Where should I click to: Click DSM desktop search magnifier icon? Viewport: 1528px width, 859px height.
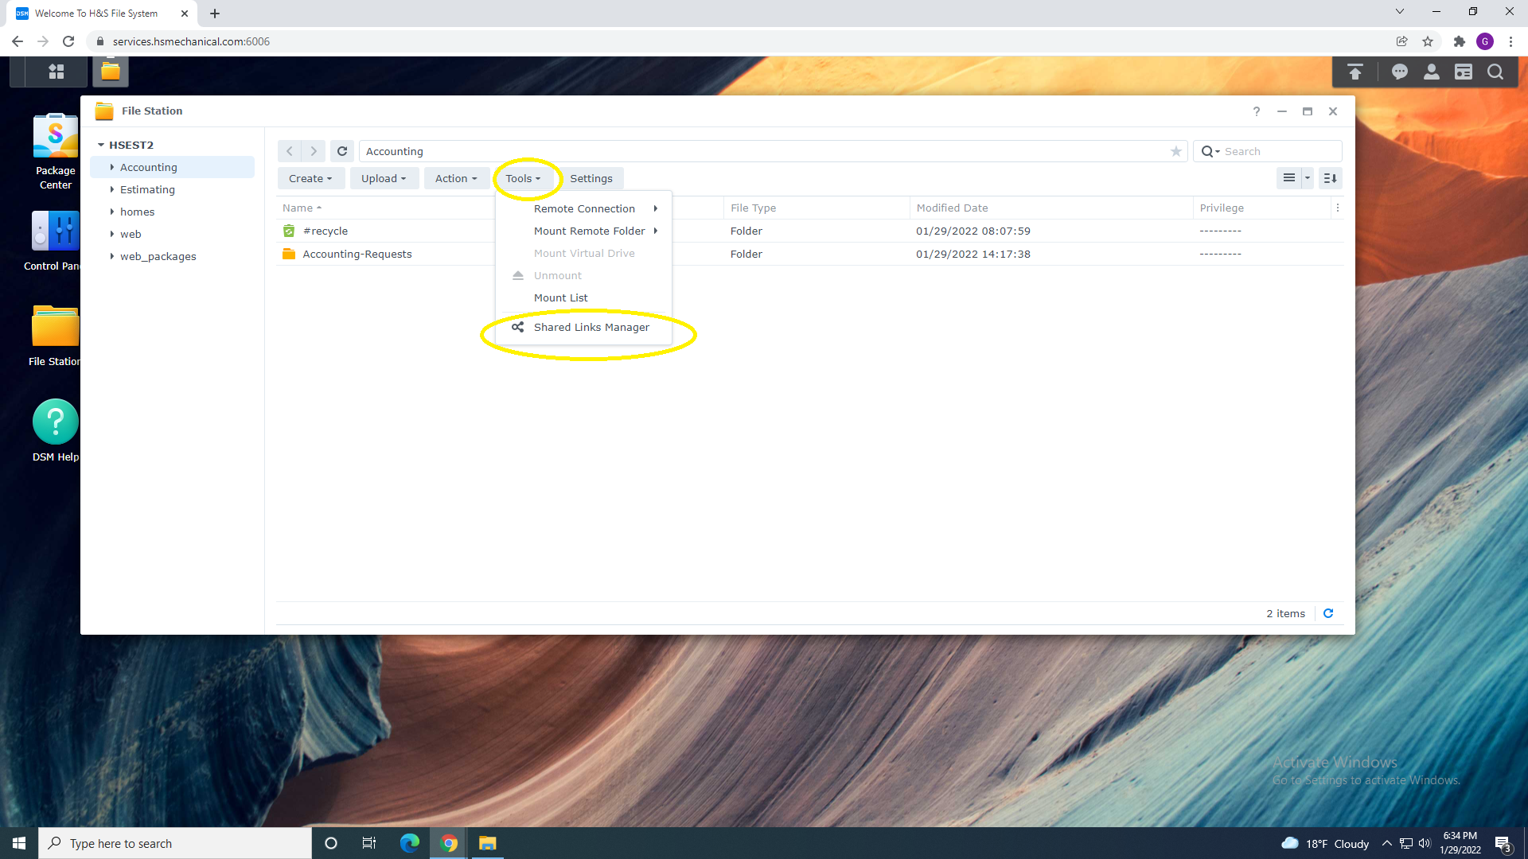pyautogui.click(x=1495, y=72)
